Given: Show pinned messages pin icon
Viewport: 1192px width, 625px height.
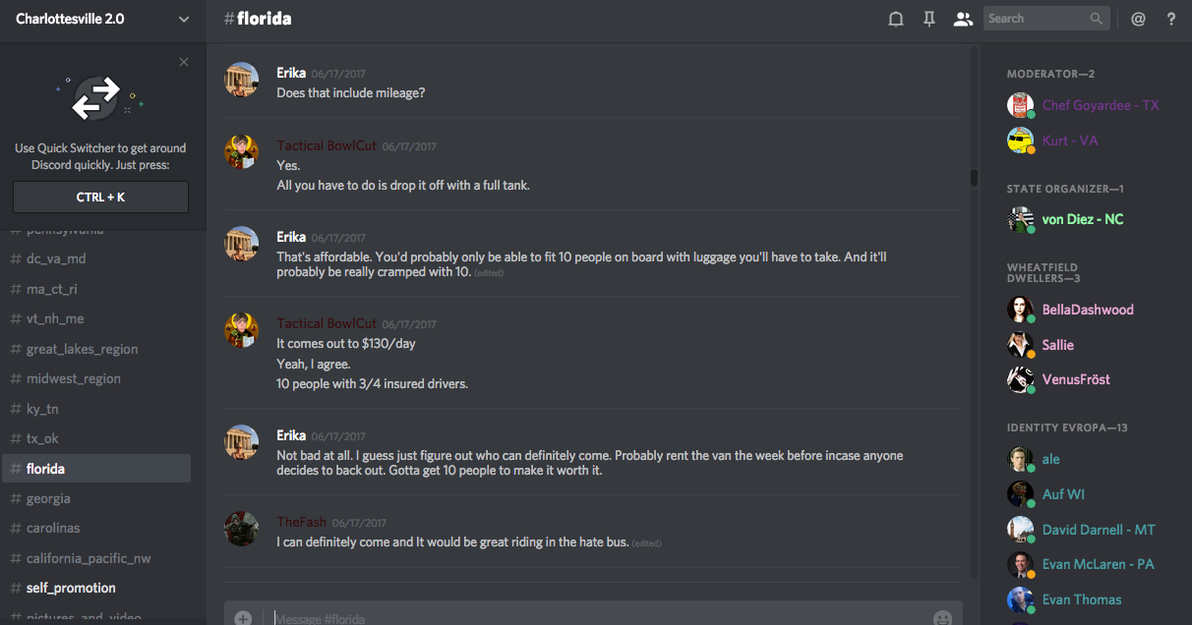Looking at the screenshot, I should (x=929, y=19).
